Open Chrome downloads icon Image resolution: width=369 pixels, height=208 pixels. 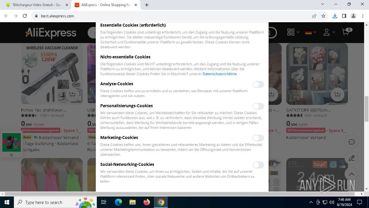[335, 16]
